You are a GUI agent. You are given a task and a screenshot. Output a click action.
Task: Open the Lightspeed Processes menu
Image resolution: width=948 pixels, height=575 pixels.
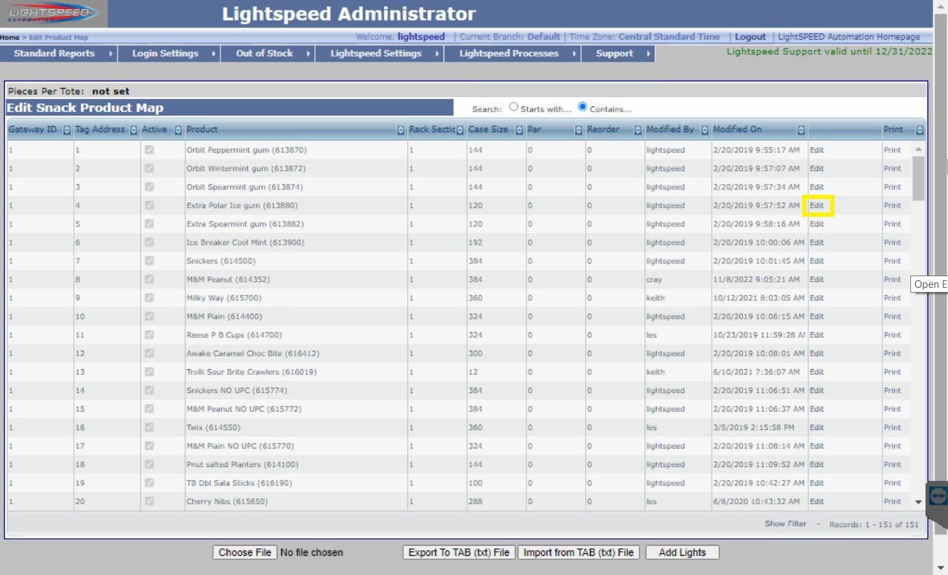pyautogui.click(x=513, y=53)
